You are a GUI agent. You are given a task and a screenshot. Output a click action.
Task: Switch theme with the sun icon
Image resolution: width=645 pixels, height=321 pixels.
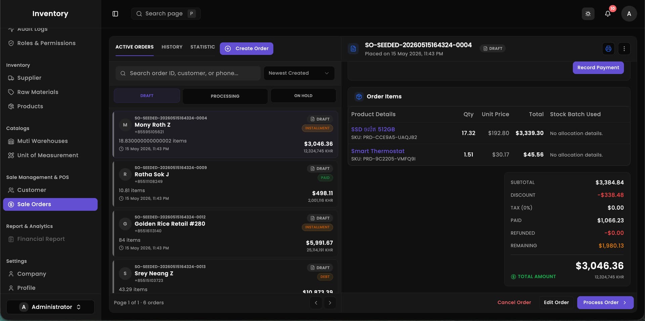(588, 14)
